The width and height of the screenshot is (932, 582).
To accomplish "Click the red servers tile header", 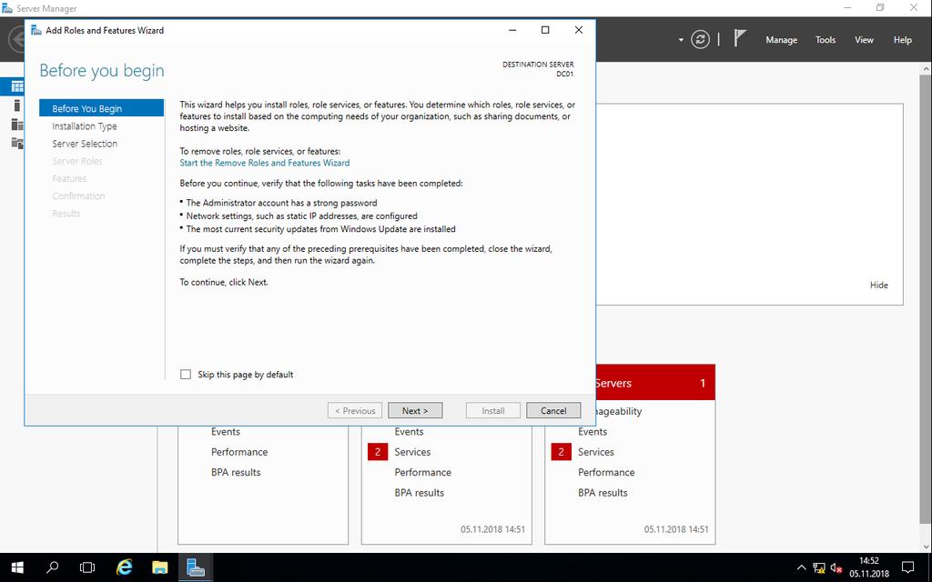I will point(655,383).
